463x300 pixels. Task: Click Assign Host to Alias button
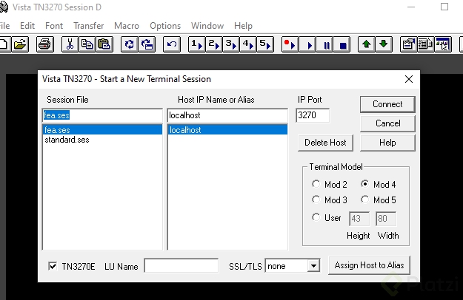(369, 265)
